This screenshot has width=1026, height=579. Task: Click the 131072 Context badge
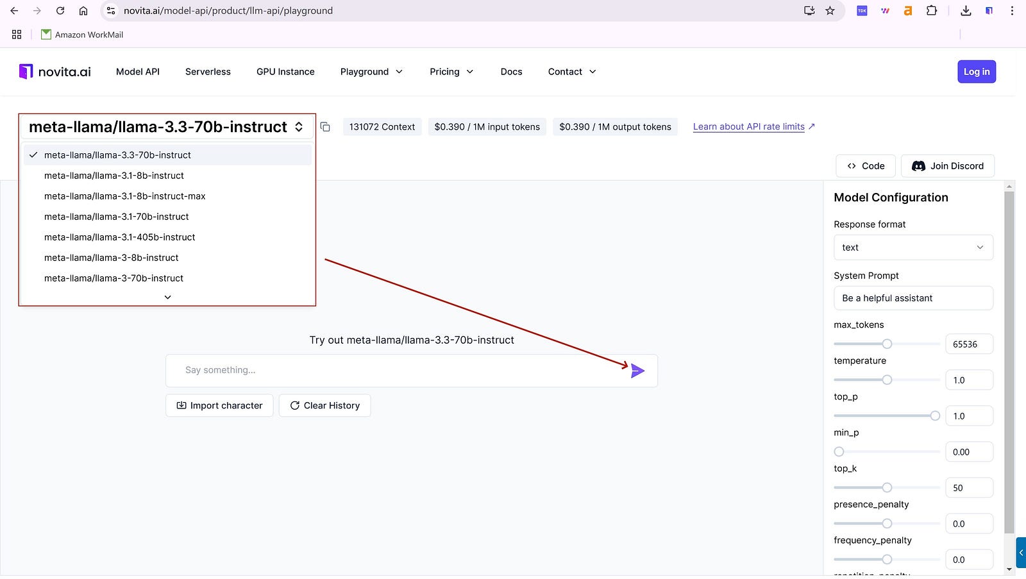pos(382,127)
